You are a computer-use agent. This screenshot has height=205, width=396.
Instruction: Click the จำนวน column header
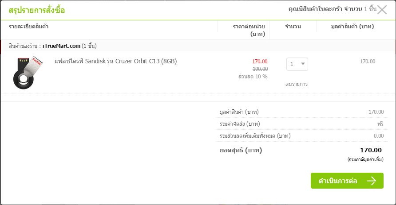[293, 27]
